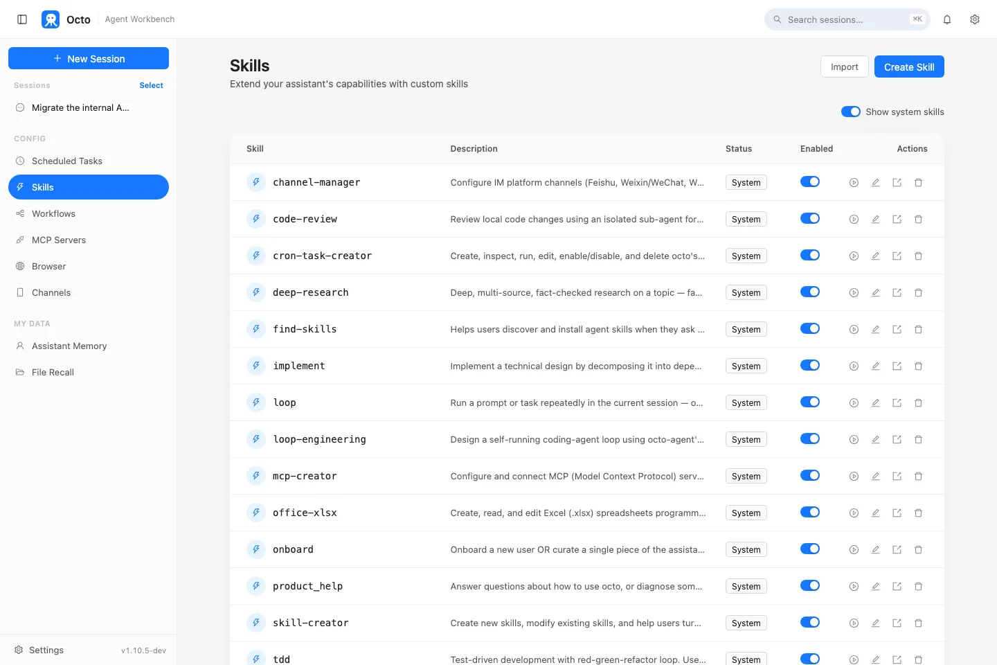
Task: Export the deep-research skill
Action: coord(897,293)
